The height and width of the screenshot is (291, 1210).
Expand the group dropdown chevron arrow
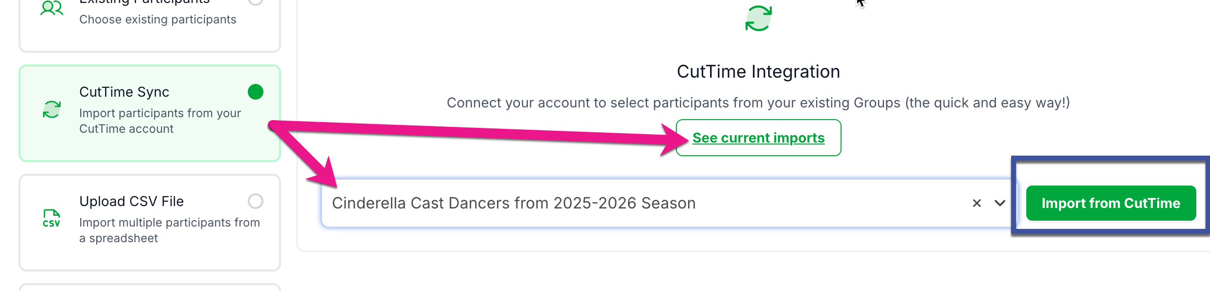1000,203
